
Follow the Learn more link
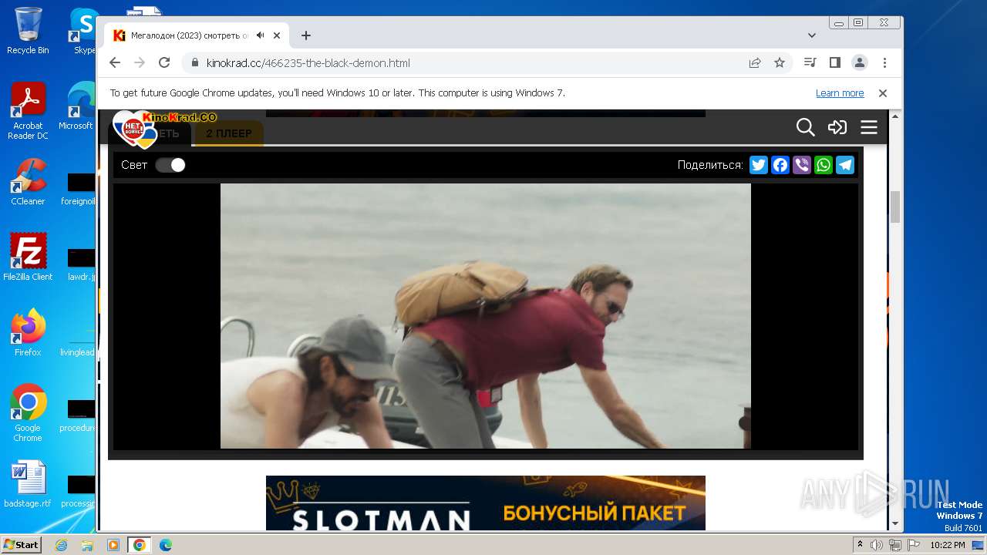pos(840,93)
